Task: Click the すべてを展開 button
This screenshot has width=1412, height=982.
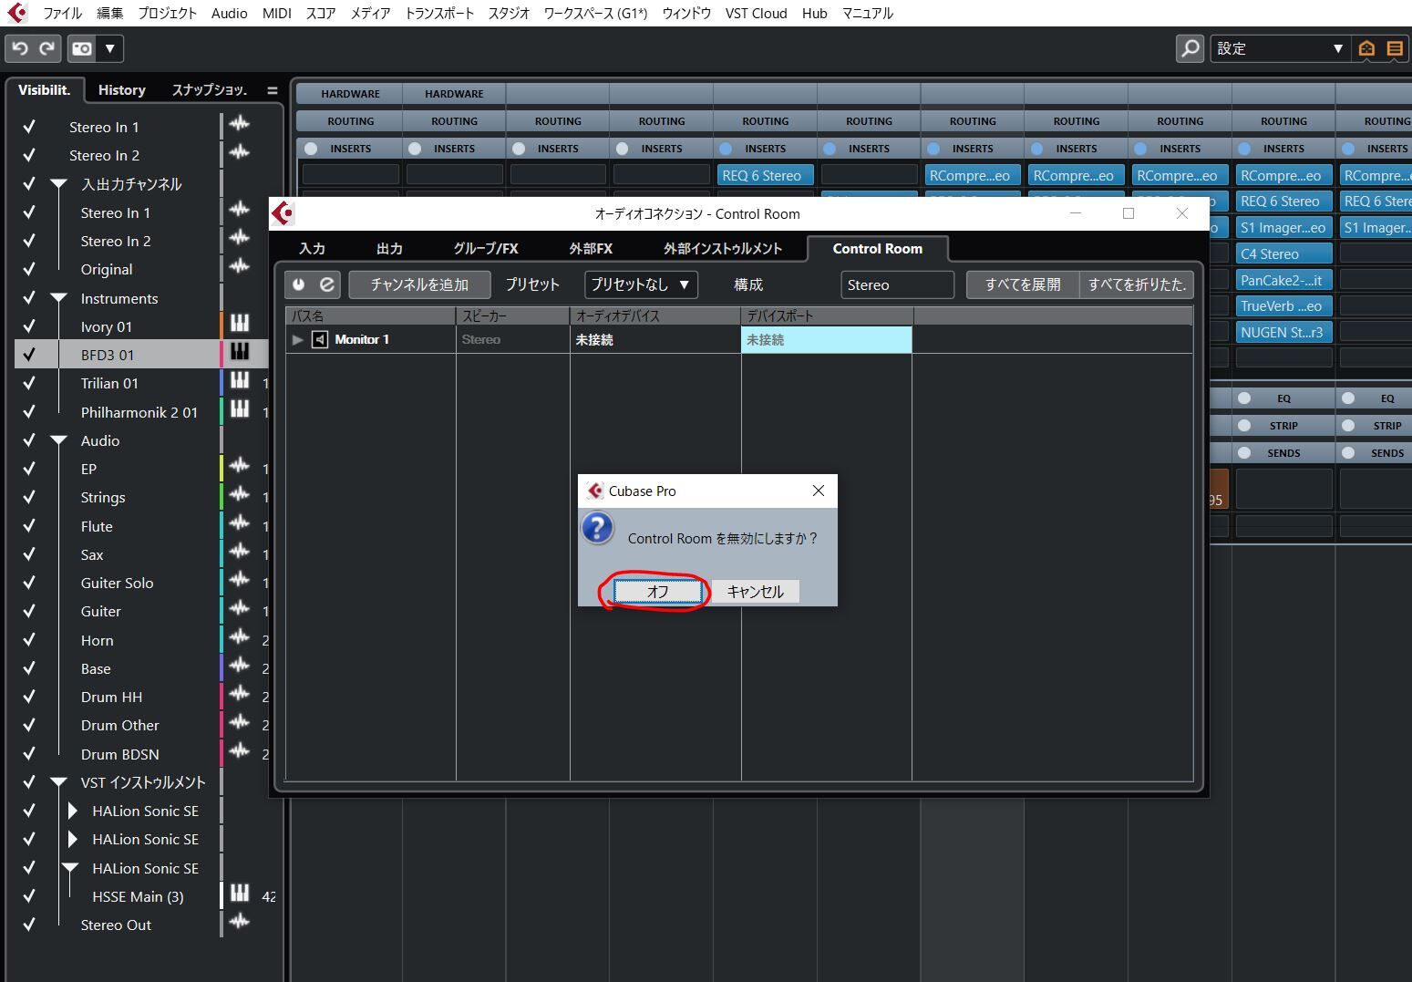Action: (x=1023, y=284)
